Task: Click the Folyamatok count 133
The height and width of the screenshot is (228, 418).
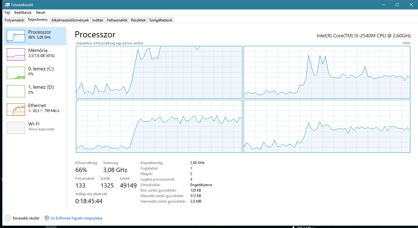Action: pos(80,185)
